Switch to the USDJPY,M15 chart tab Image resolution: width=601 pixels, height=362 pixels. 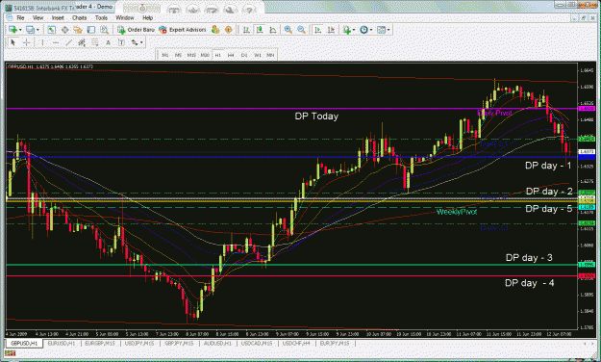(139, 343)
